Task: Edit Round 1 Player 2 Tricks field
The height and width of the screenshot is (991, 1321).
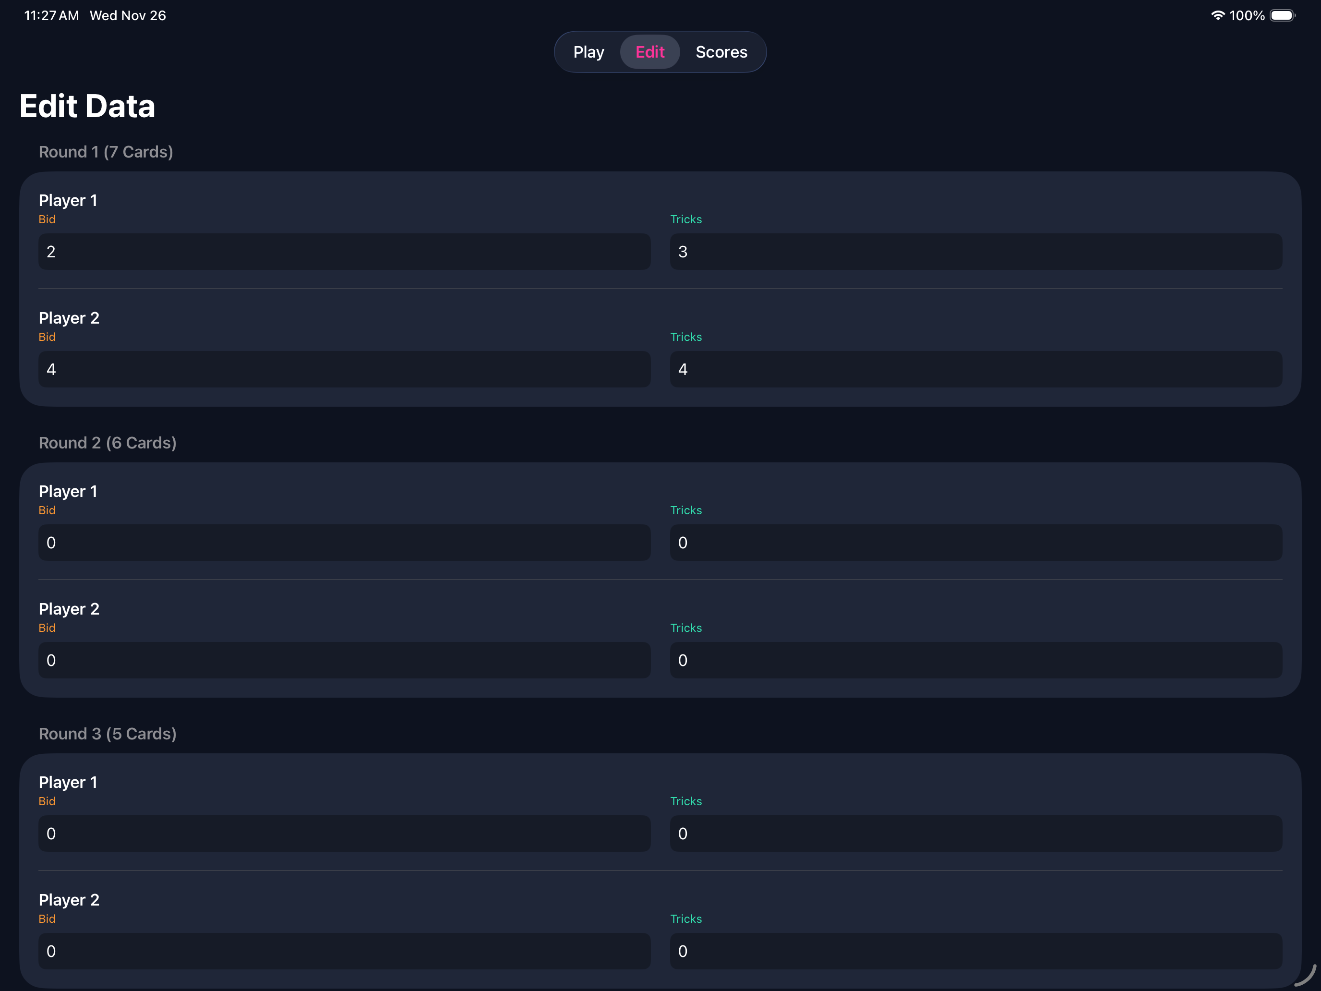Action: click(x=976, y=369)
